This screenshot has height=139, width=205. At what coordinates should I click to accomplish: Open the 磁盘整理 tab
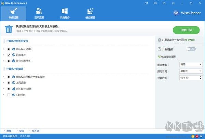pyautogui.click(x=90, y=13)
